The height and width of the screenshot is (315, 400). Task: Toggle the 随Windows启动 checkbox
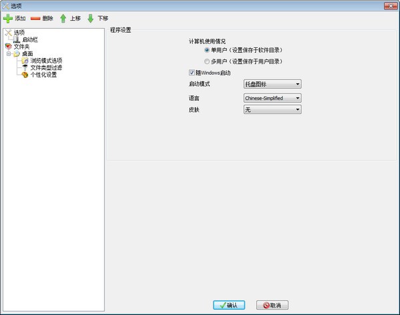point(193,72)
